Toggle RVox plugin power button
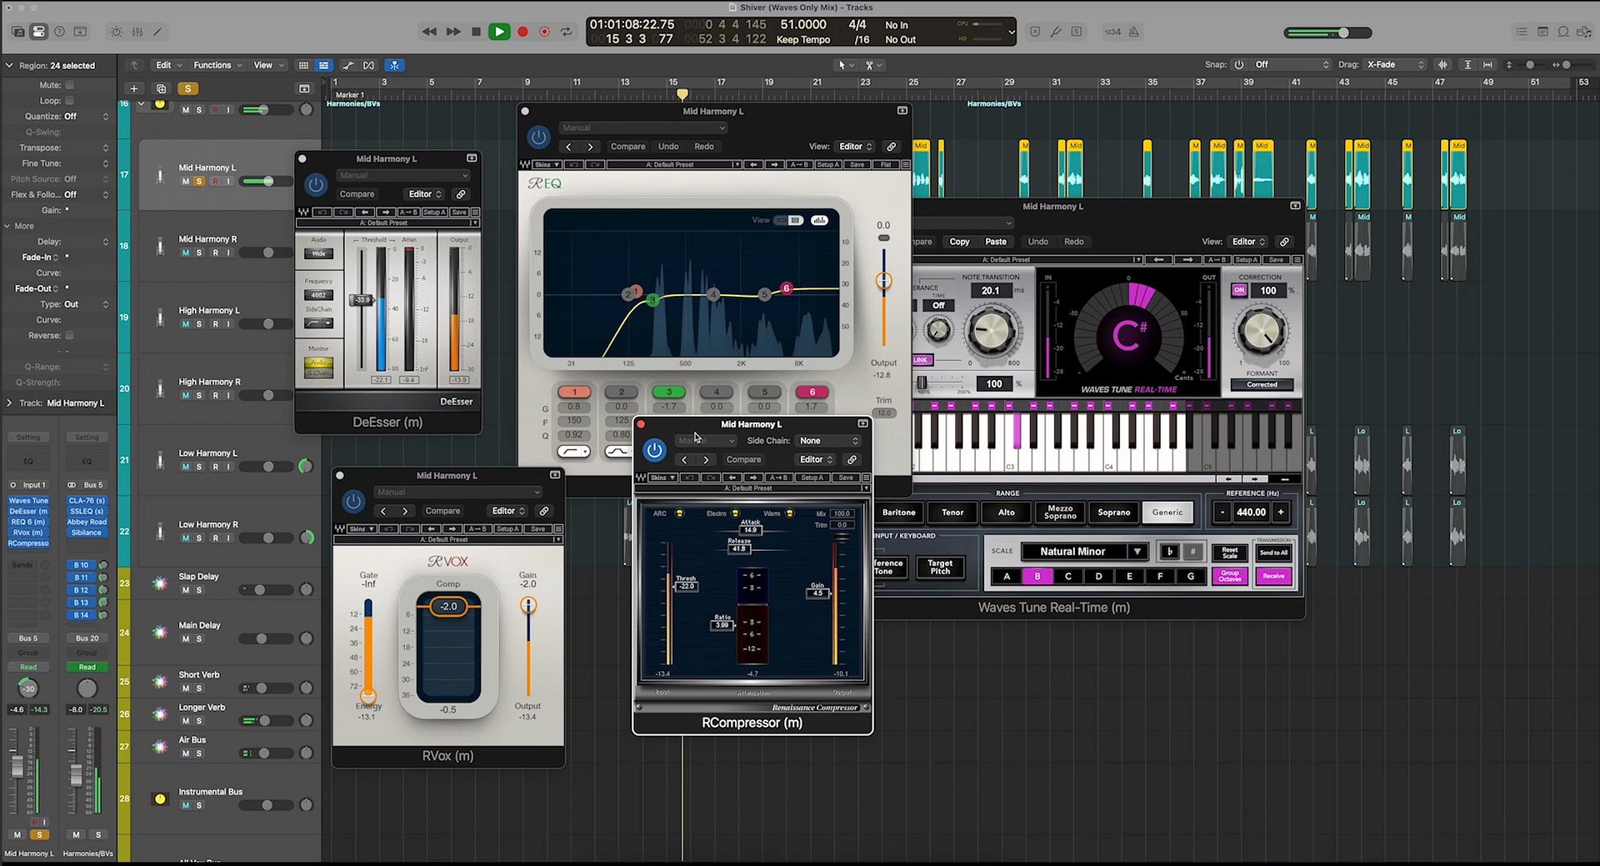Viewport: 1600px width, 866px height. [352, 501]
